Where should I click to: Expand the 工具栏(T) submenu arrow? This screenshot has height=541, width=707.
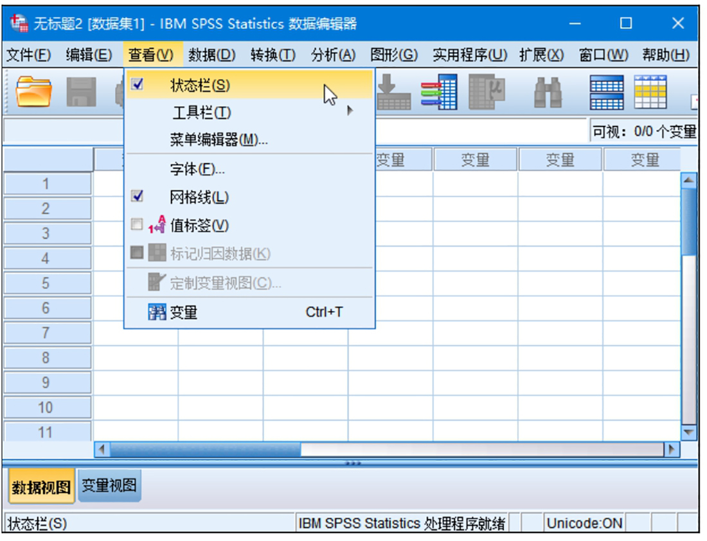[x=350, y=111]
